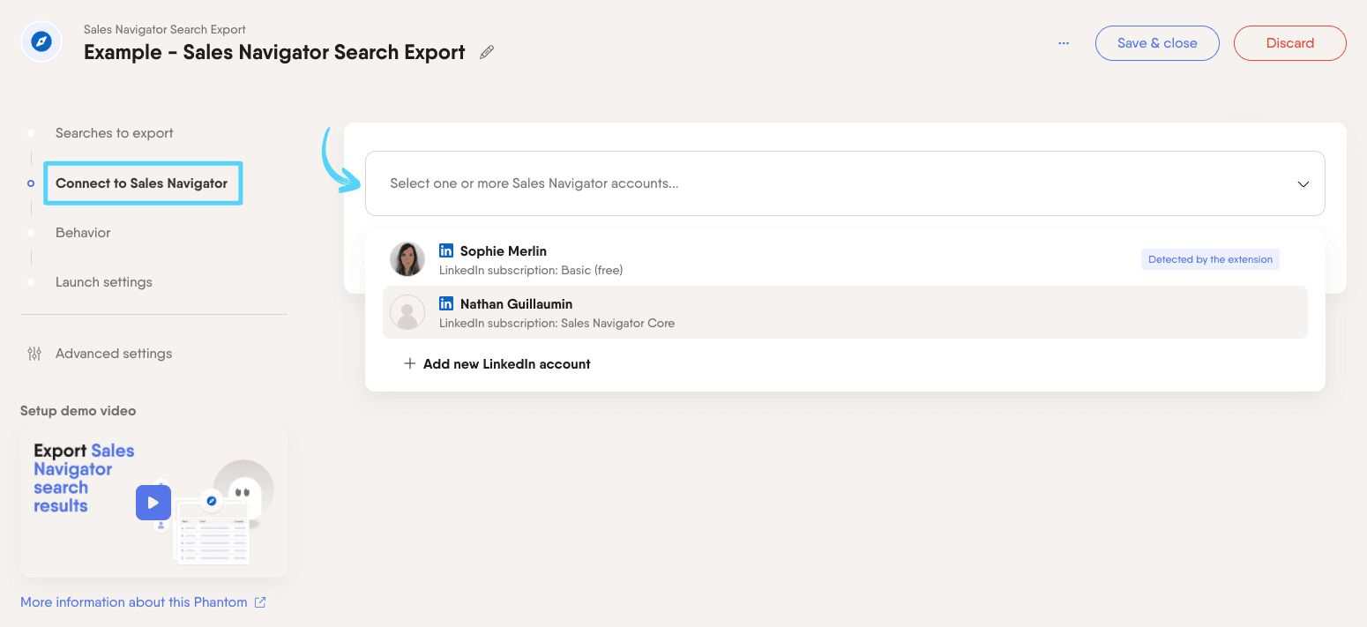Open More information about this Phantom link

(x=134, y=602)
